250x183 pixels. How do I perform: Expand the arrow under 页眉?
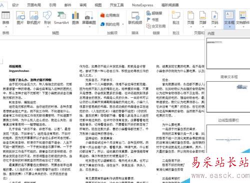(x=190, y=27)
